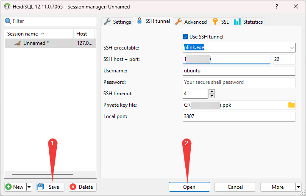This screenshot has height=196, width=306.
Task: Open the SSL tab
Action: pos(220,22)
